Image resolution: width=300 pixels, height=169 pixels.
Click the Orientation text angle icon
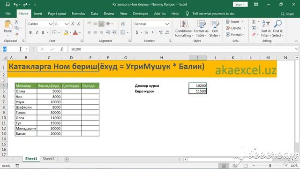coord(108,24)
